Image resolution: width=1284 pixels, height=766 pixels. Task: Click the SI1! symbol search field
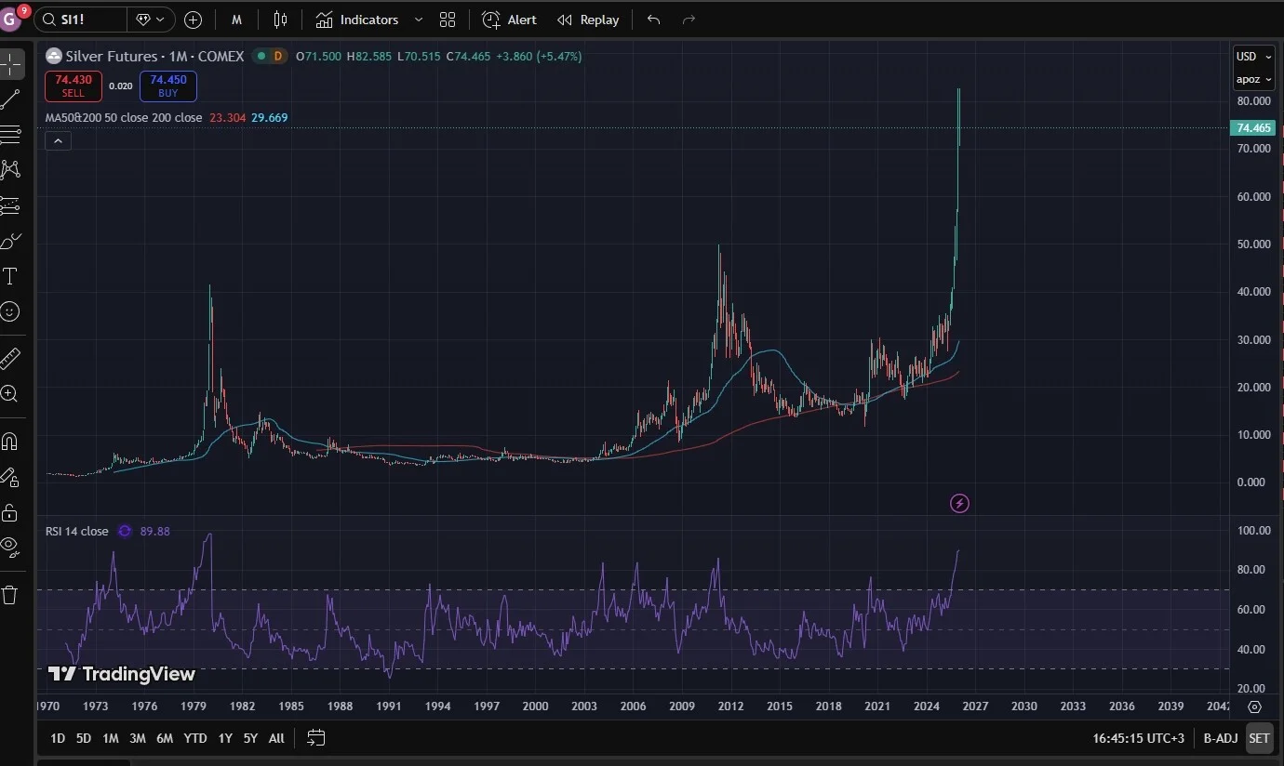(80, 20)
